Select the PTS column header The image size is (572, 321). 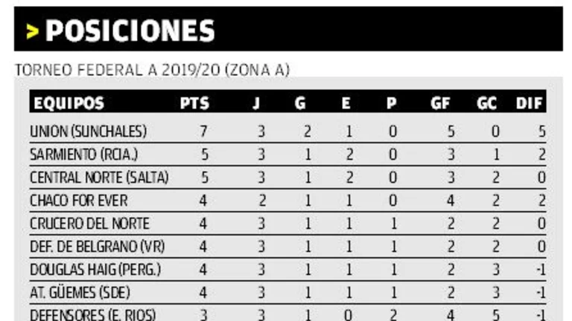[194, 103]
